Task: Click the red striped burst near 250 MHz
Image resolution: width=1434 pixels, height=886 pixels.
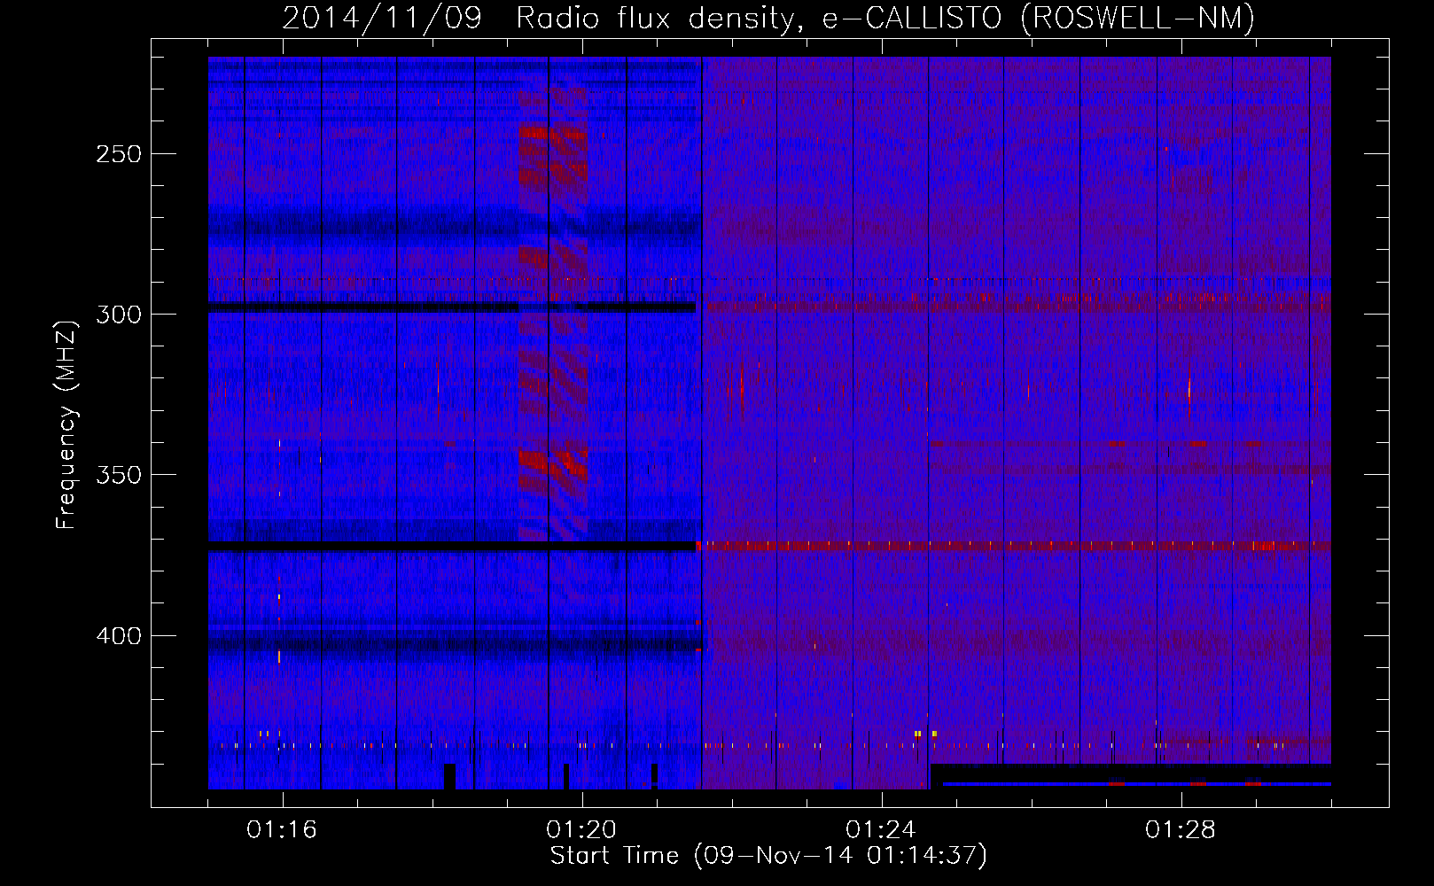Action: coord(553,152)
